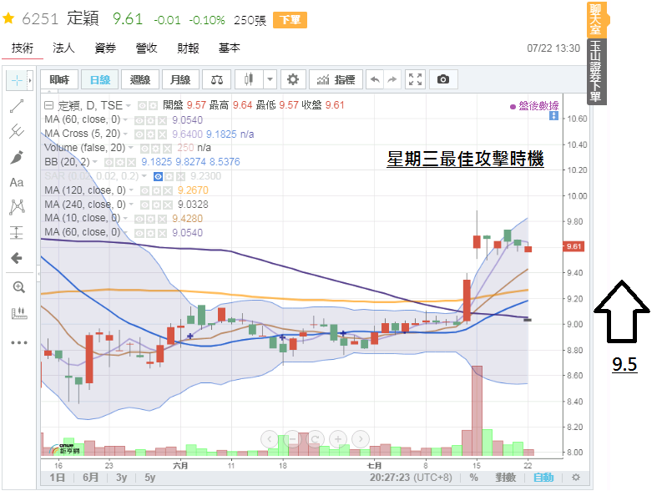Select the price range measurement tool
The width and height of the screenshot is (672, 501).
tap(17, 233)
